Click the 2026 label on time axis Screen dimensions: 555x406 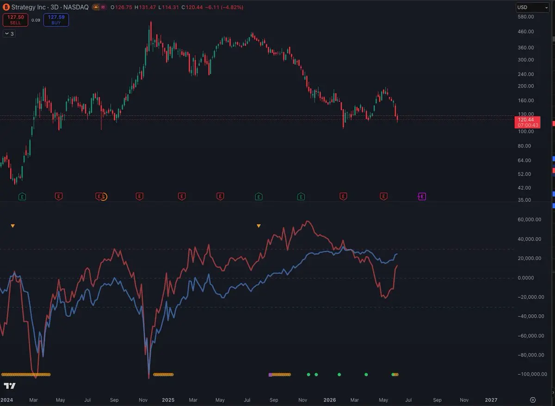(330, 400)
